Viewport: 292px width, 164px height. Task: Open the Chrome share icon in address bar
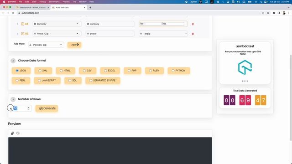tap(263, 13)
